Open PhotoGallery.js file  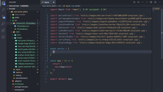22,29
